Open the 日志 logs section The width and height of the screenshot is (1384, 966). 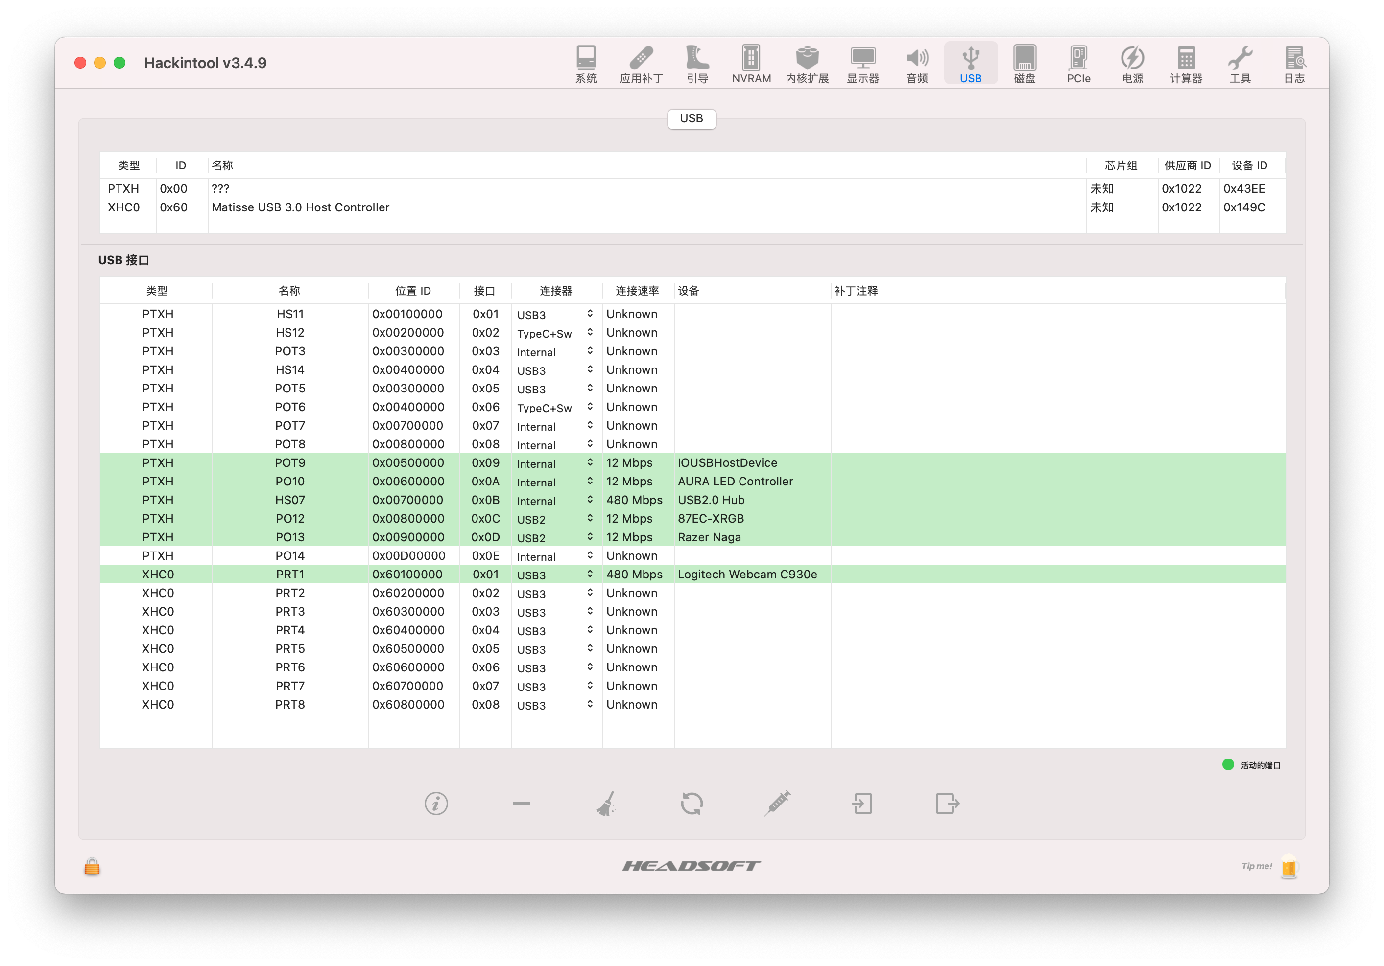(1294, 64)
